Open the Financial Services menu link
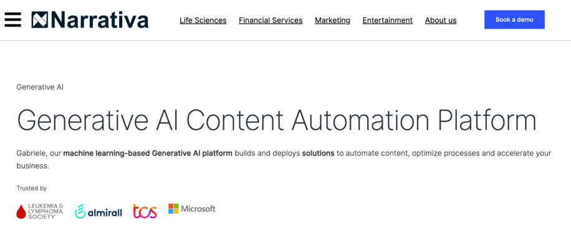571x248 pixels. tap(271, 21)
